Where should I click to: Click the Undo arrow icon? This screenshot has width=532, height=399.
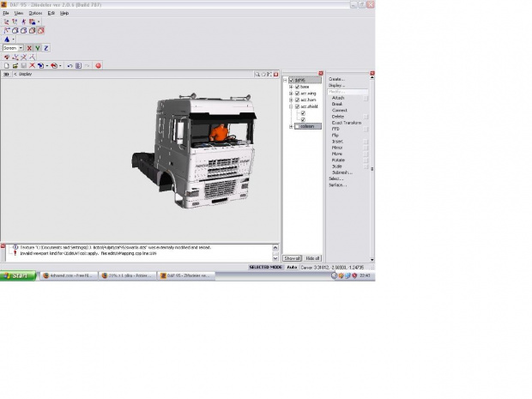[x=70, y=65]
